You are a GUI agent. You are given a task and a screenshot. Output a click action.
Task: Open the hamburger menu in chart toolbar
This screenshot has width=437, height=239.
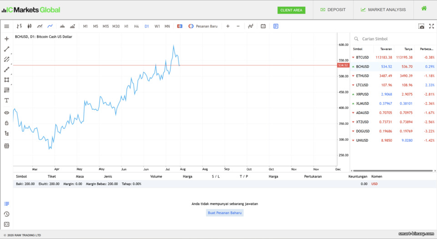pos(7,26)
